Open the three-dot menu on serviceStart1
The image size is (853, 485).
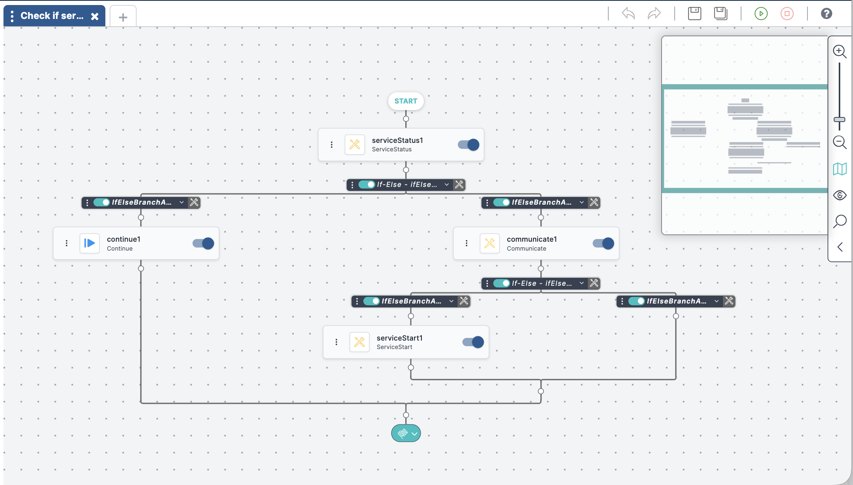pos(336,342)
